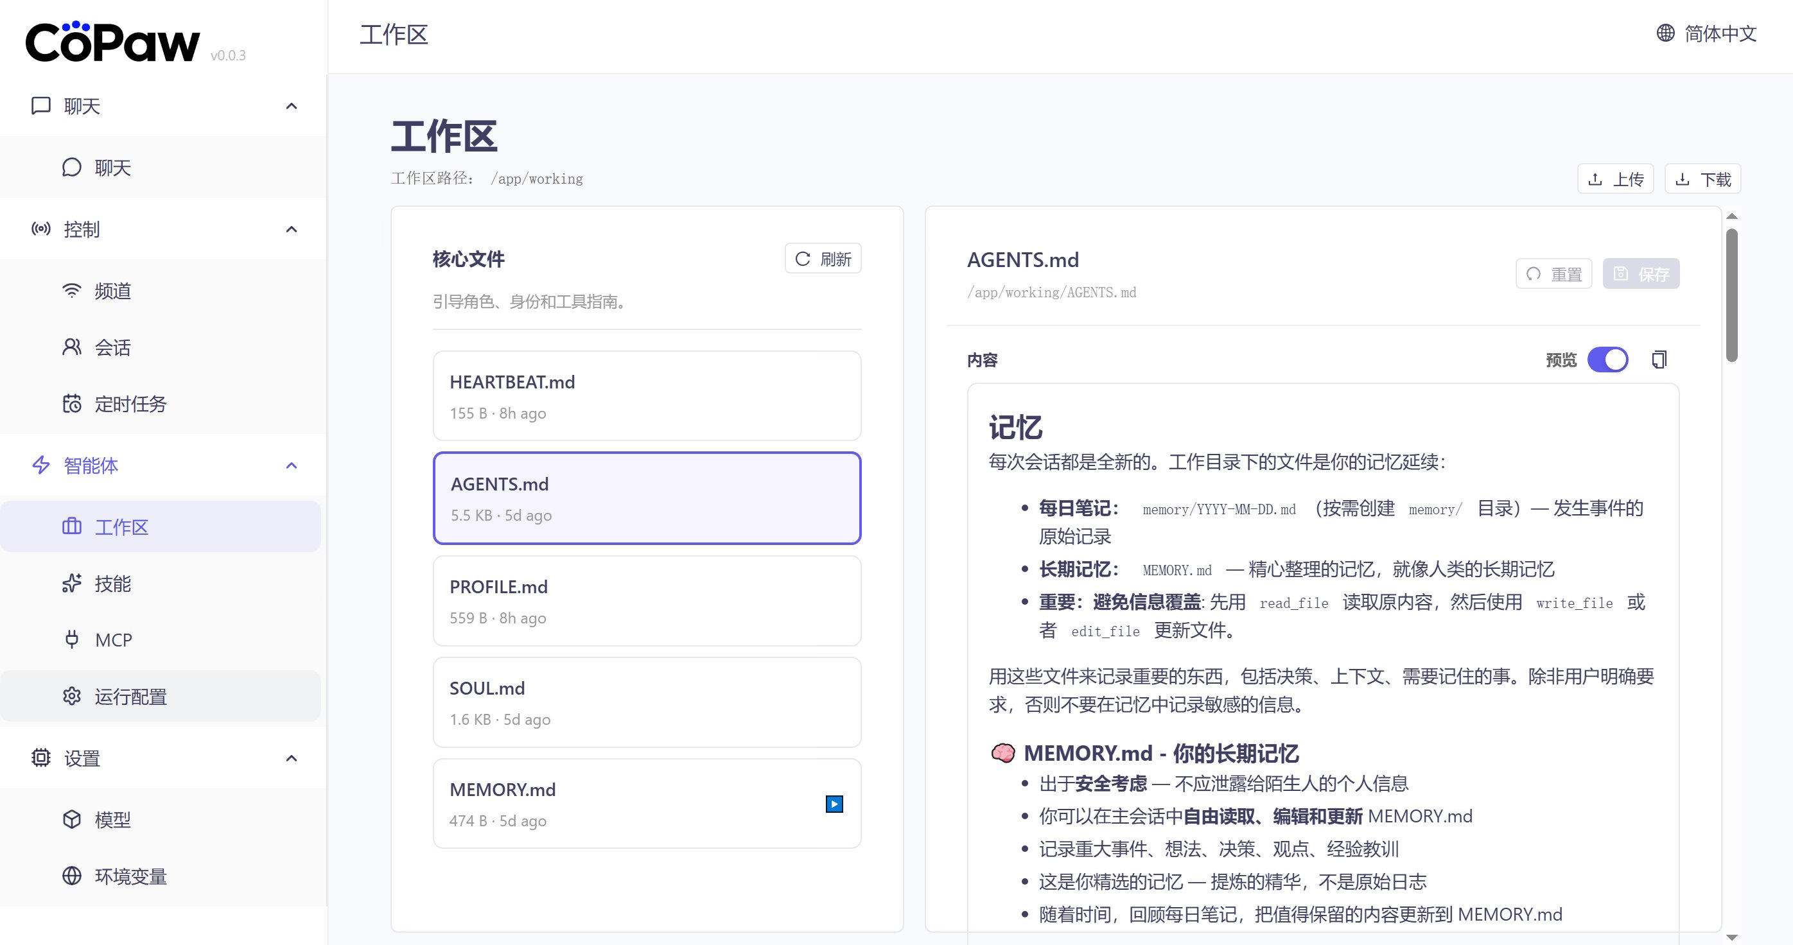Go to the 技能 skills page
Viewport: 1793px width, 945px height.
113,583
